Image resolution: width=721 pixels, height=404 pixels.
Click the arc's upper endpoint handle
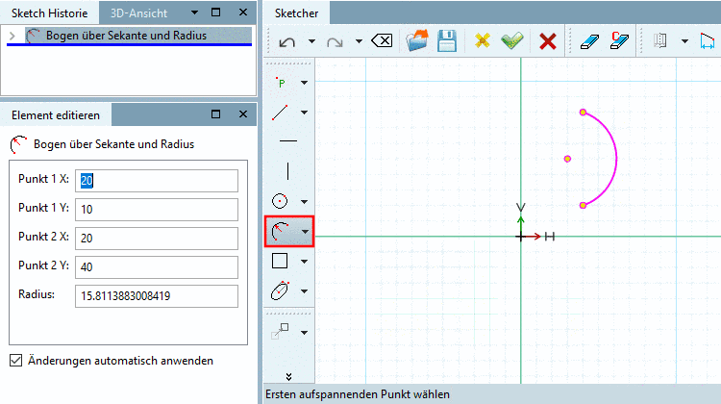coord(583,113)
